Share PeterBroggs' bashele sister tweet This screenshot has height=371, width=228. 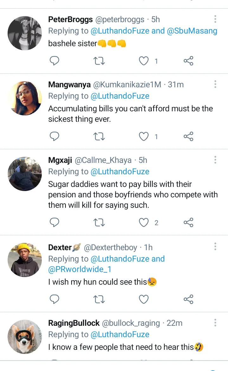[188, 61]
